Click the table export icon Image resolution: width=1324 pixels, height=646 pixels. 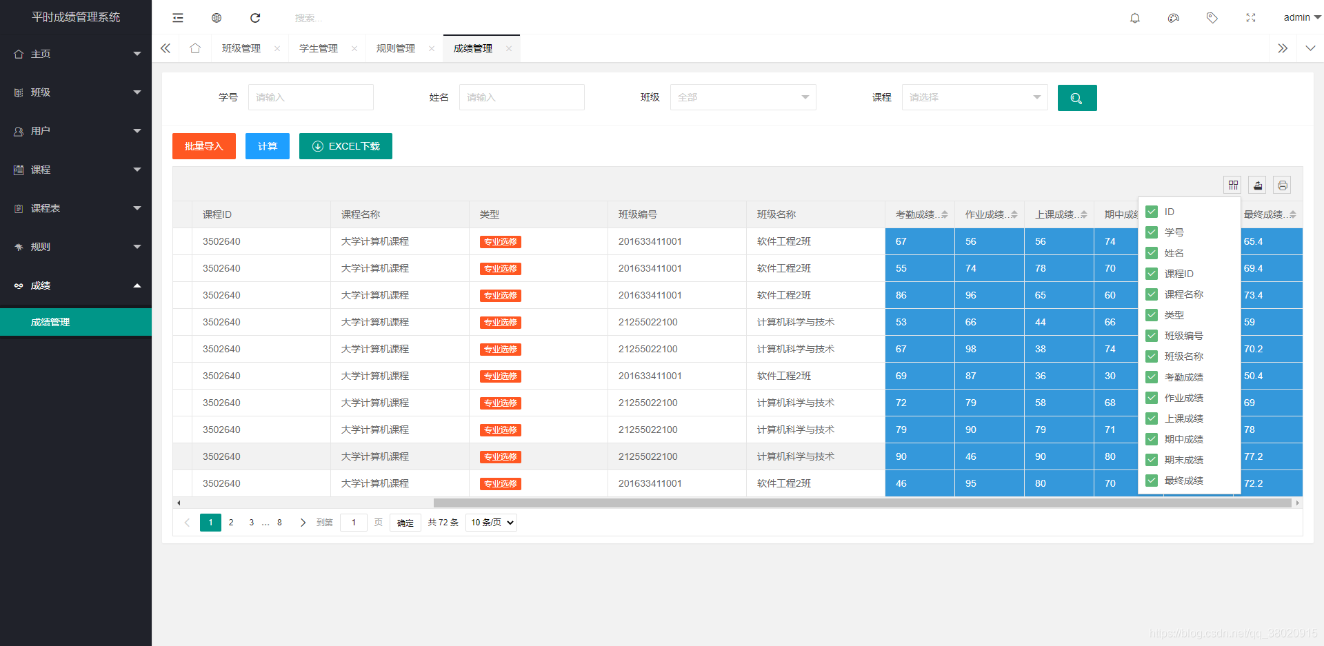coord(1258,185)
